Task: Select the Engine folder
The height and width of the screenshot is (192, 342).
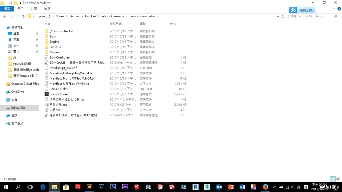Action: tap(54, 42)
